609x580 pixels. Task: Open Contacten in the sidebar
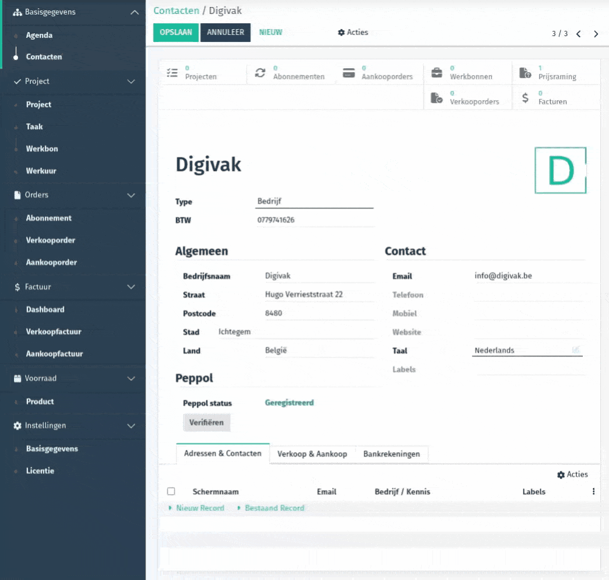pos(44,56)
